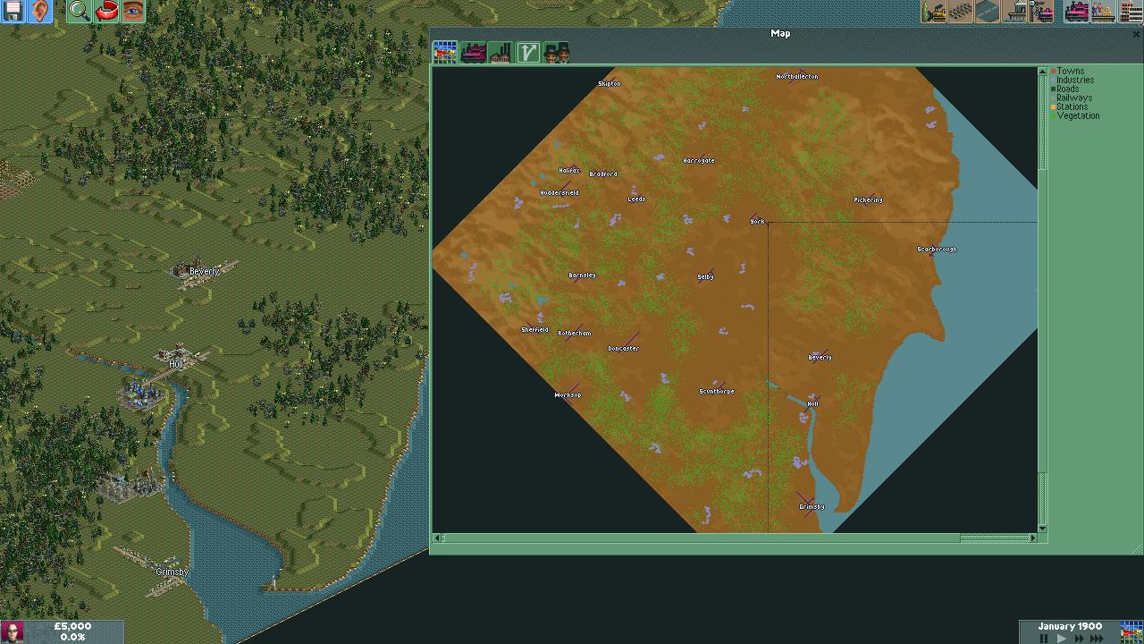Pause the game
Screen dimensions: 1144x644
[1043, 638]
